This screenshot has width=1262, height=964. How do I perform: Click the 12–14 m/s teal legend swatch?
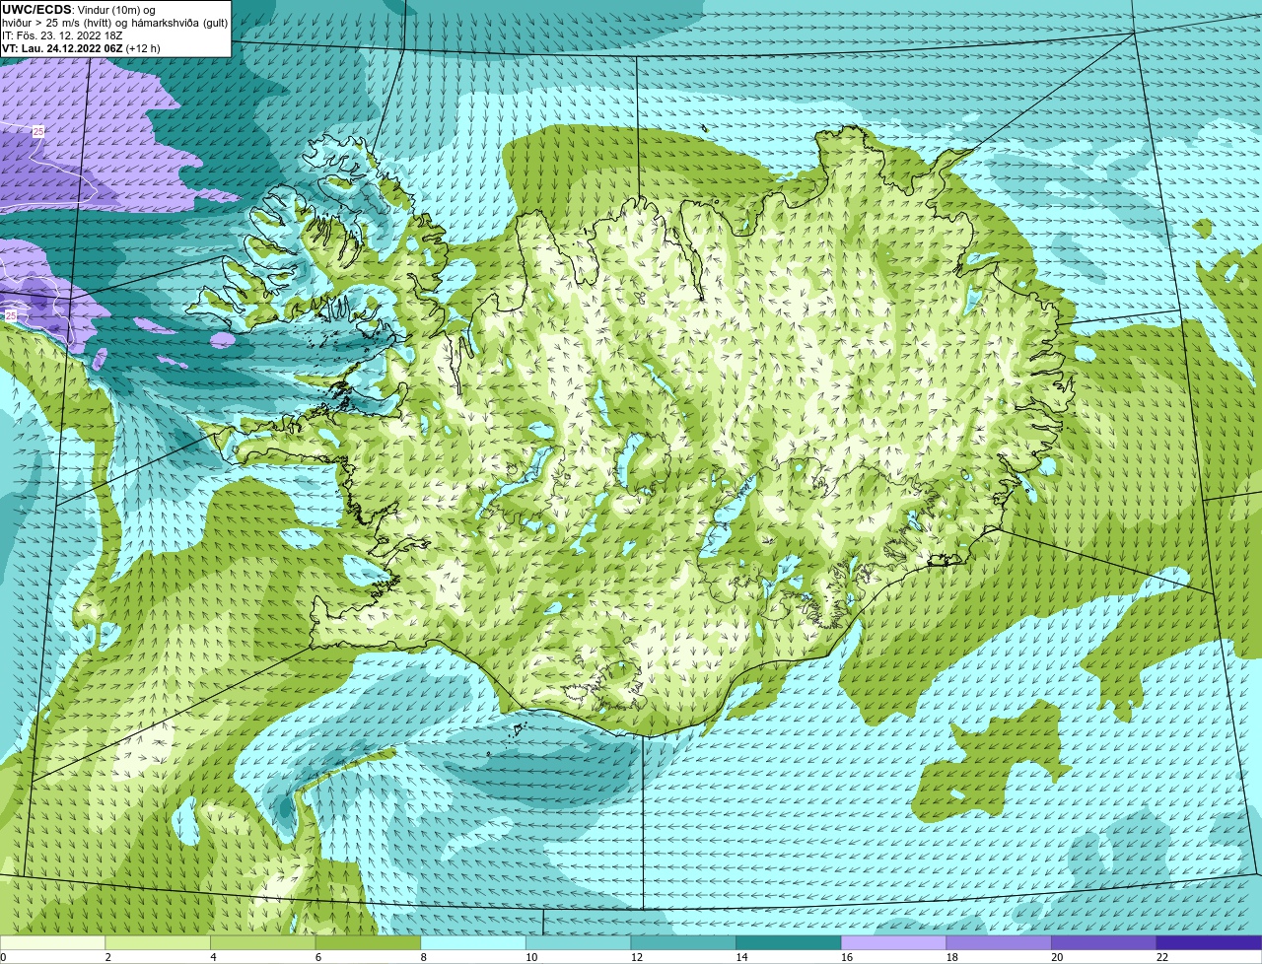pos(683,942)
